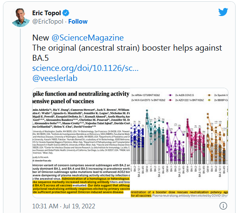236x213 pixels.
Task: Click the yellow 2x BBIBP legend marker
Action: (x=209, y=100)
